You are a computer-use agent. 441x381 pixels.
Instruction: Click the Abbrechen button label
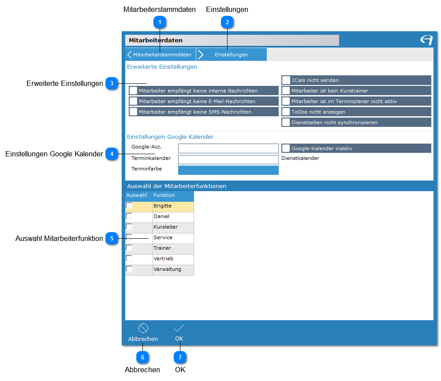click(x=143, y=339)
